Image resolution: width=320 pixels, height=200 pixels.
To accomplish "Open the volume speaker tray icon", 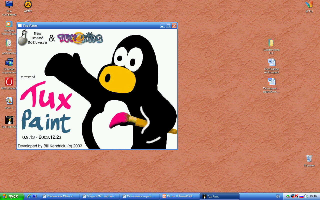I will pyautogui.click(x=306, y=196).
